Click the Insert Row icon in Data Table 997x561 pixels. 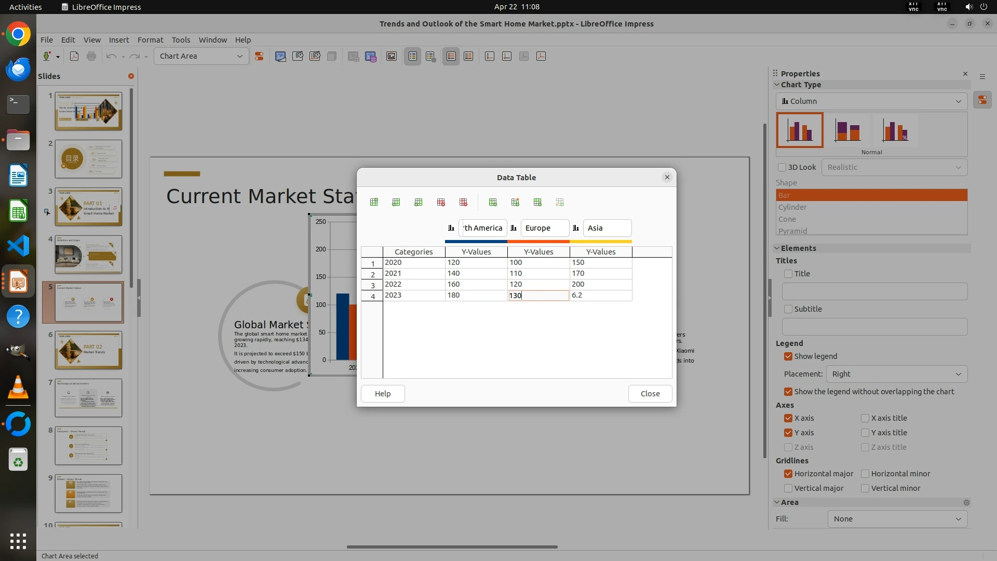pos(374,203)
